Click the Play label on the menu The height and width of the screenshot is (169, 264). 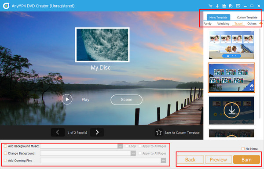(x=85, y=100)
